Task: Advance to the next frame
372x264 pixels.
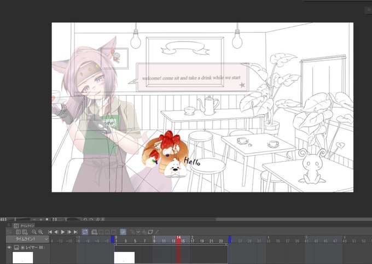Action: [x=69, y=232]
